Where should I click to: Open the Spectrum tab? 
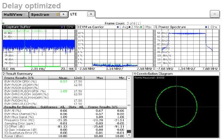40,14
